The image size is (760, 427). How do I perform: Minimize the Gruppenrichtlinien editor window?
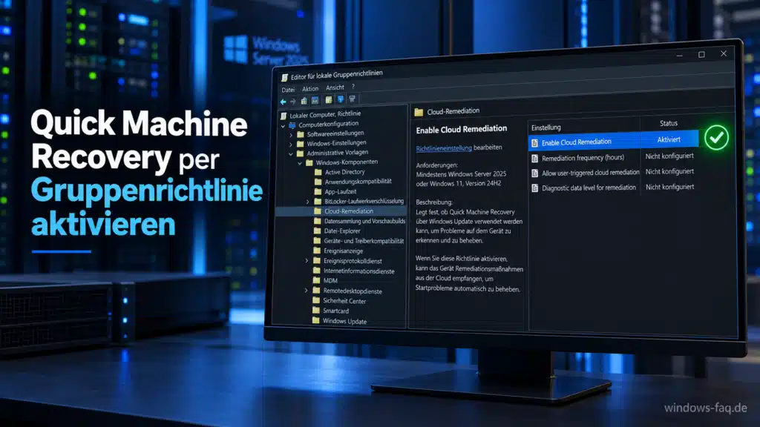[x=680, y=56]
